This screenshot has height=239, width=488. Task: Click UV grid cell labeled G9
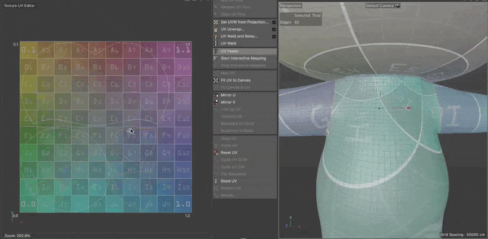point(166,153)
